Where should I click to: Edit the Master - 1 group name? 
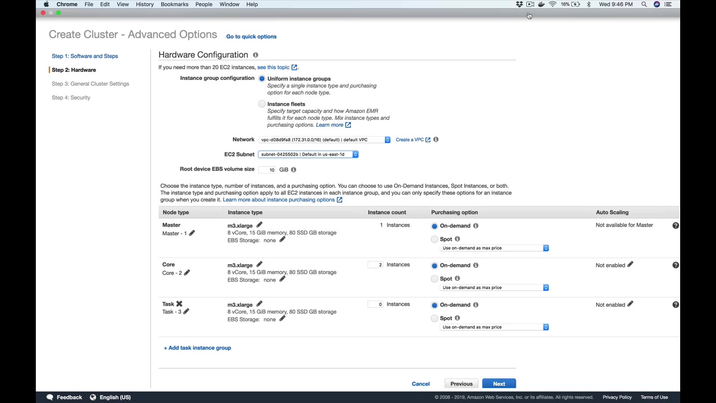(x=192, y=233)
